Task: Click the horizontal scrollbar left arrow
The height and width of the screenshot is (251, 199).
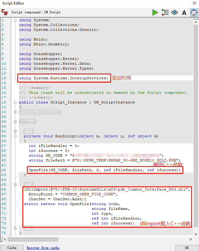Action: click(x=5, y=239)
